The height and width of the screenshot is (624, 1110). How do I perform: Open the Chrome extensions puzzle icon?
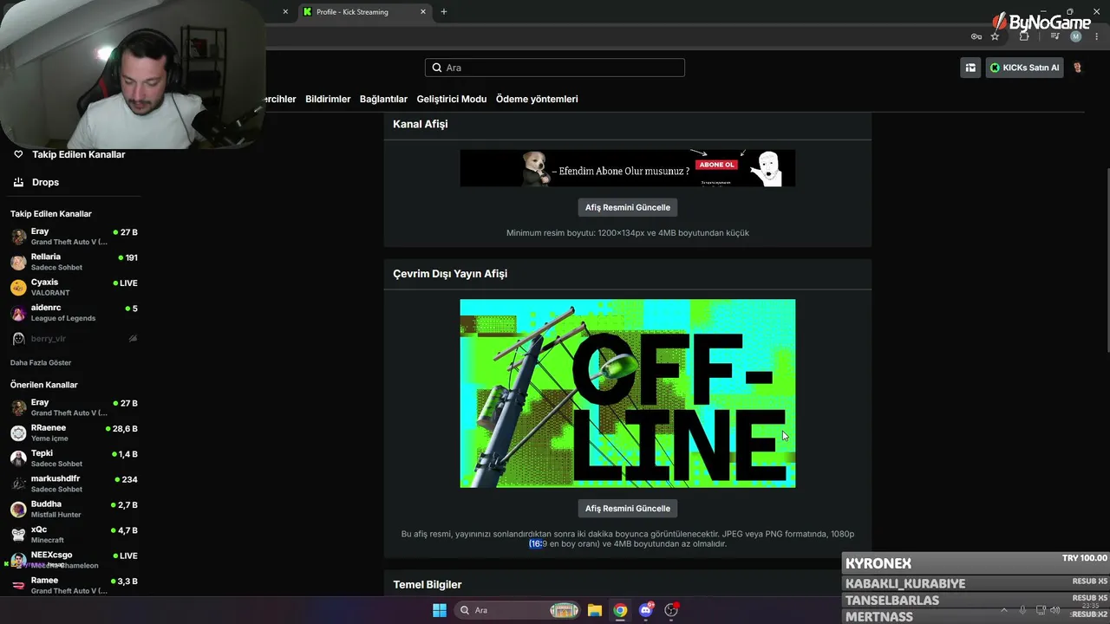1024,36
